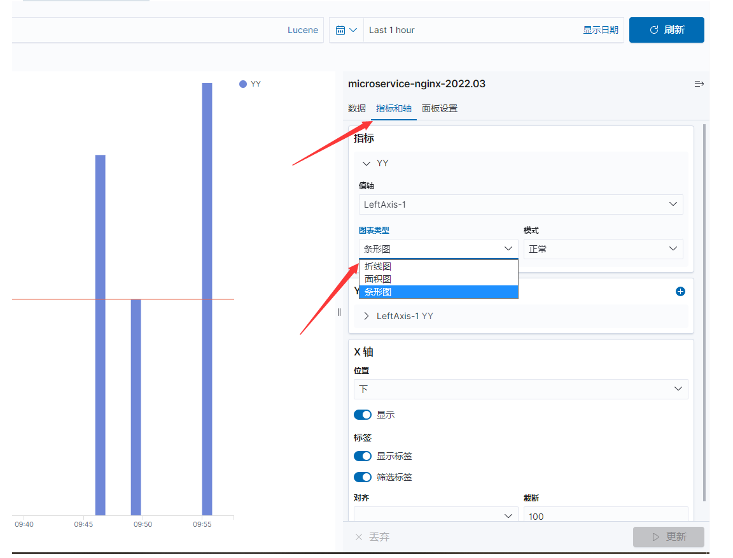
Task: Click the collapse panel icon beside microservice-nginx title
Action: point(699,84)
